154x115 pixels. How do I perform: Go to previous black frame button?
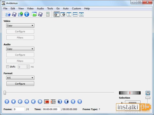(60, 102)
